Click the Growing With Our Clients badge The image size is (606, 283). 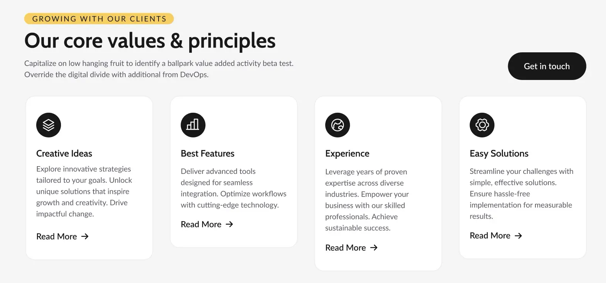tap(99, 19)
